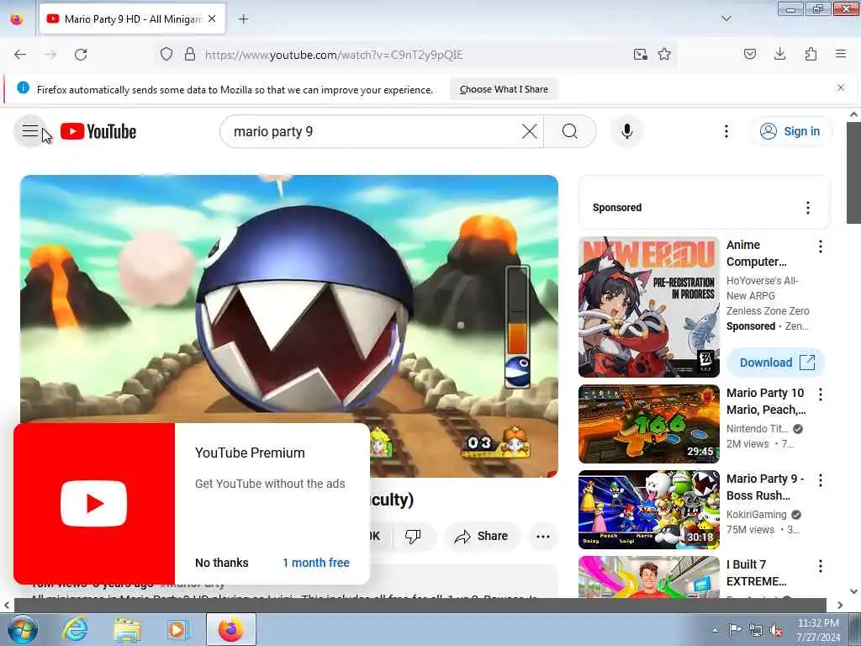The height and width of the screenshot is (646, 861).
Task: Open picture-in-picture icon in address bar
Action: pos(640,54)
